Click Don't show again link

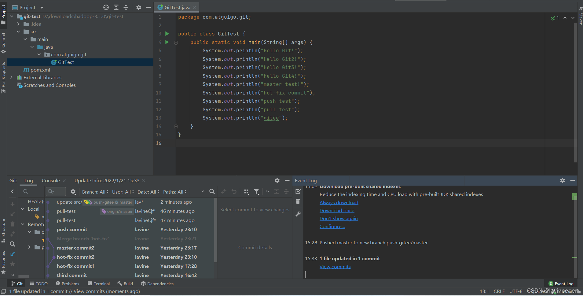pos(339,218)
